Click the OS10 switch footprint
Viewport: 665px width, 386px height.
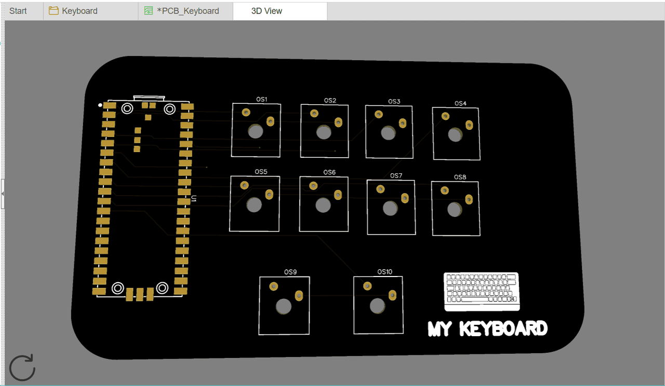coord(378,305)
